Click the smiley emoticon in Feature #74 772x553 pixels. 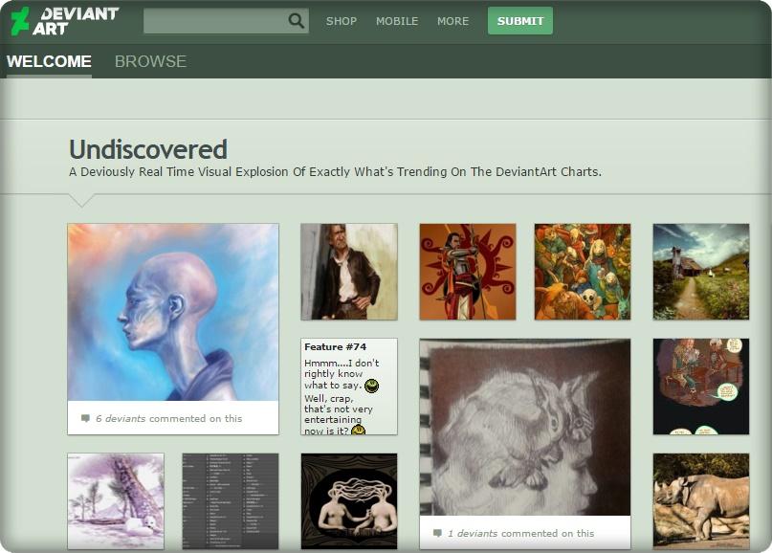[371, 386]
